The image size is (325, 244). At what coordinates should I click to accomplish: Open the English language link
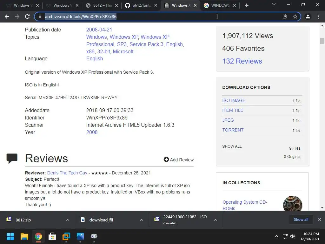95,59
